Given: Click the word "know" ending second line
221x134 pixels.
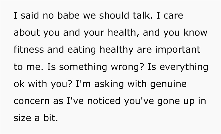Looking at the screenshot, I should pyautogui.click(x=195, y=32).
